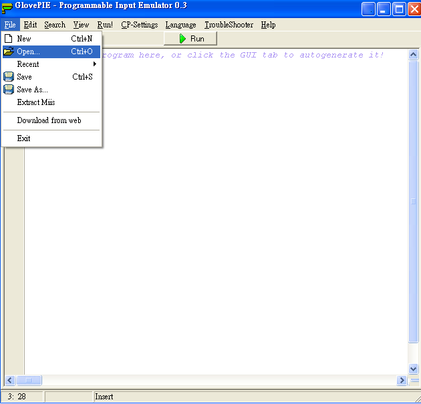
Task: Click the Insert status bar indicator
Action: (104, 397)
